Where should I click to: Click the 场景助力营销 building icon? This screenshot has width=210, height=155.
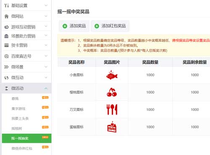[x=6, y=36]
